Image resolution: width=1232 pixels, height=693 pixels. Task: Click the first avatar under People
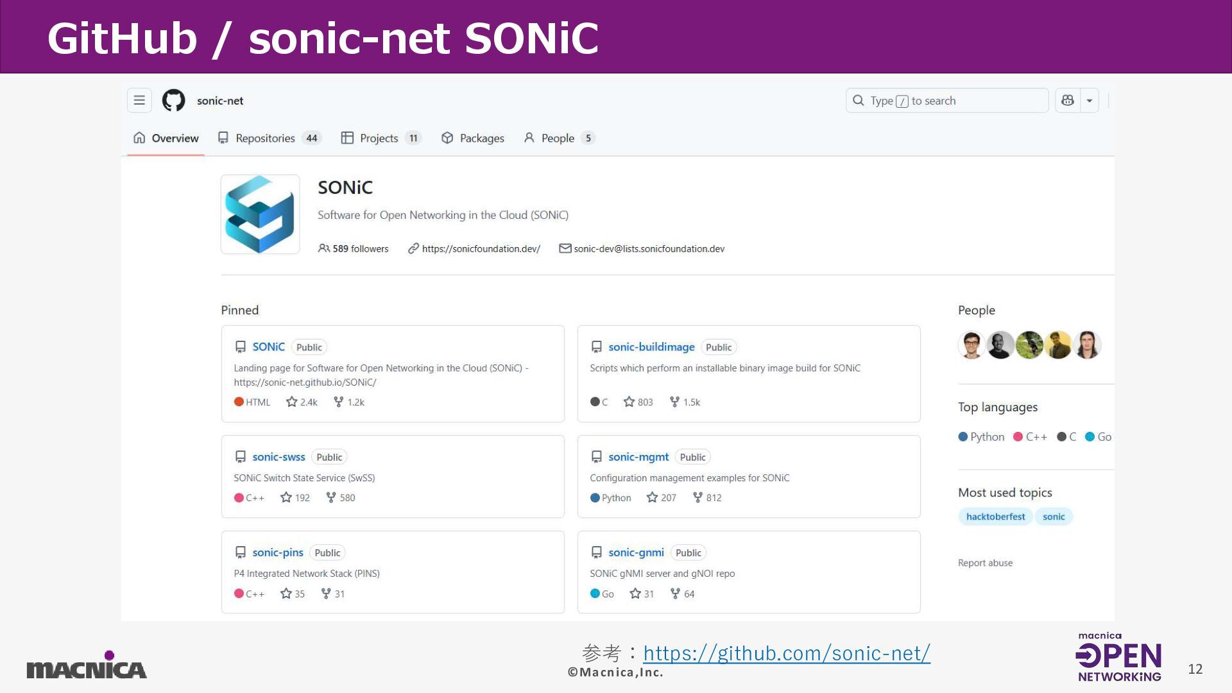[x=971, y=345]
